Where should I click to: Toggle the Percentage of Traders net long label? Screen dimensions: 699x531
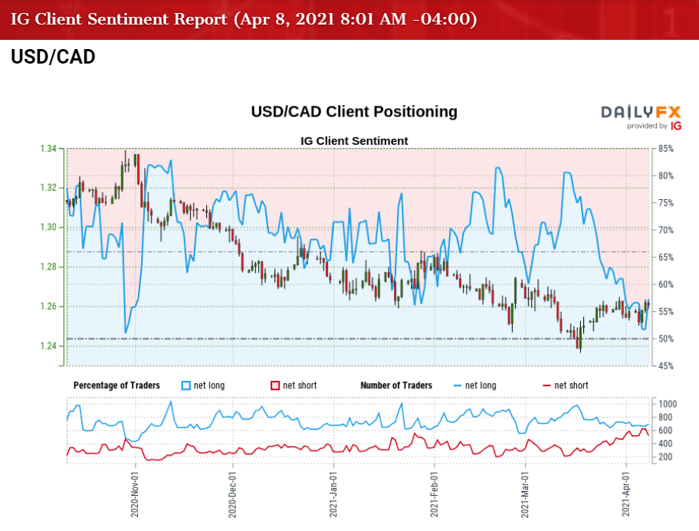tap(209, 385)
